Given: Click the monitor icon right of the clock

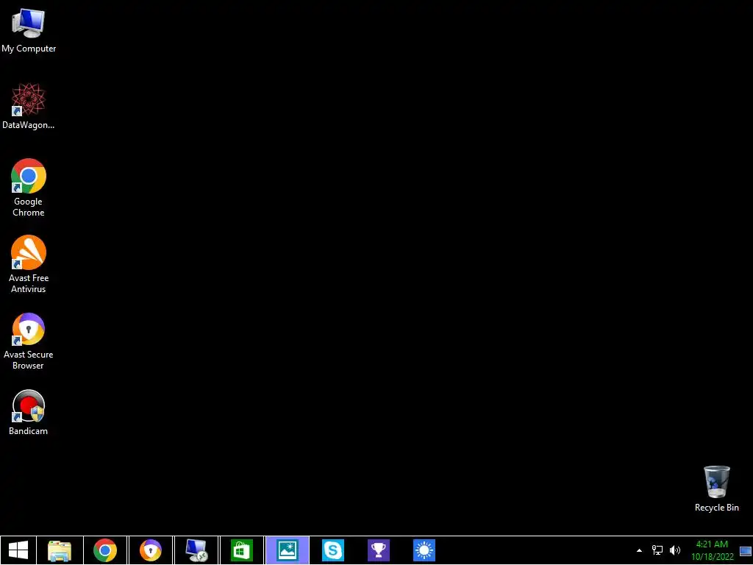Looking at the screenshot, I should pos(746,551).
